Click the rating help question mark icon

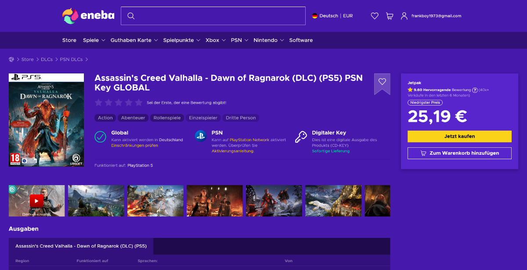475,90
